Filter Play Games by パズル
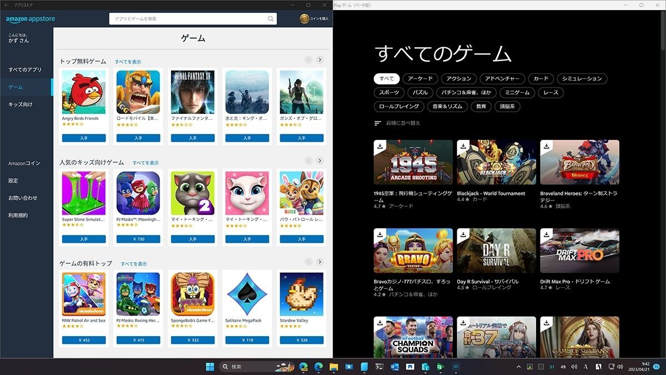This screenshot has width=666, height=375. tap(420, 93)
